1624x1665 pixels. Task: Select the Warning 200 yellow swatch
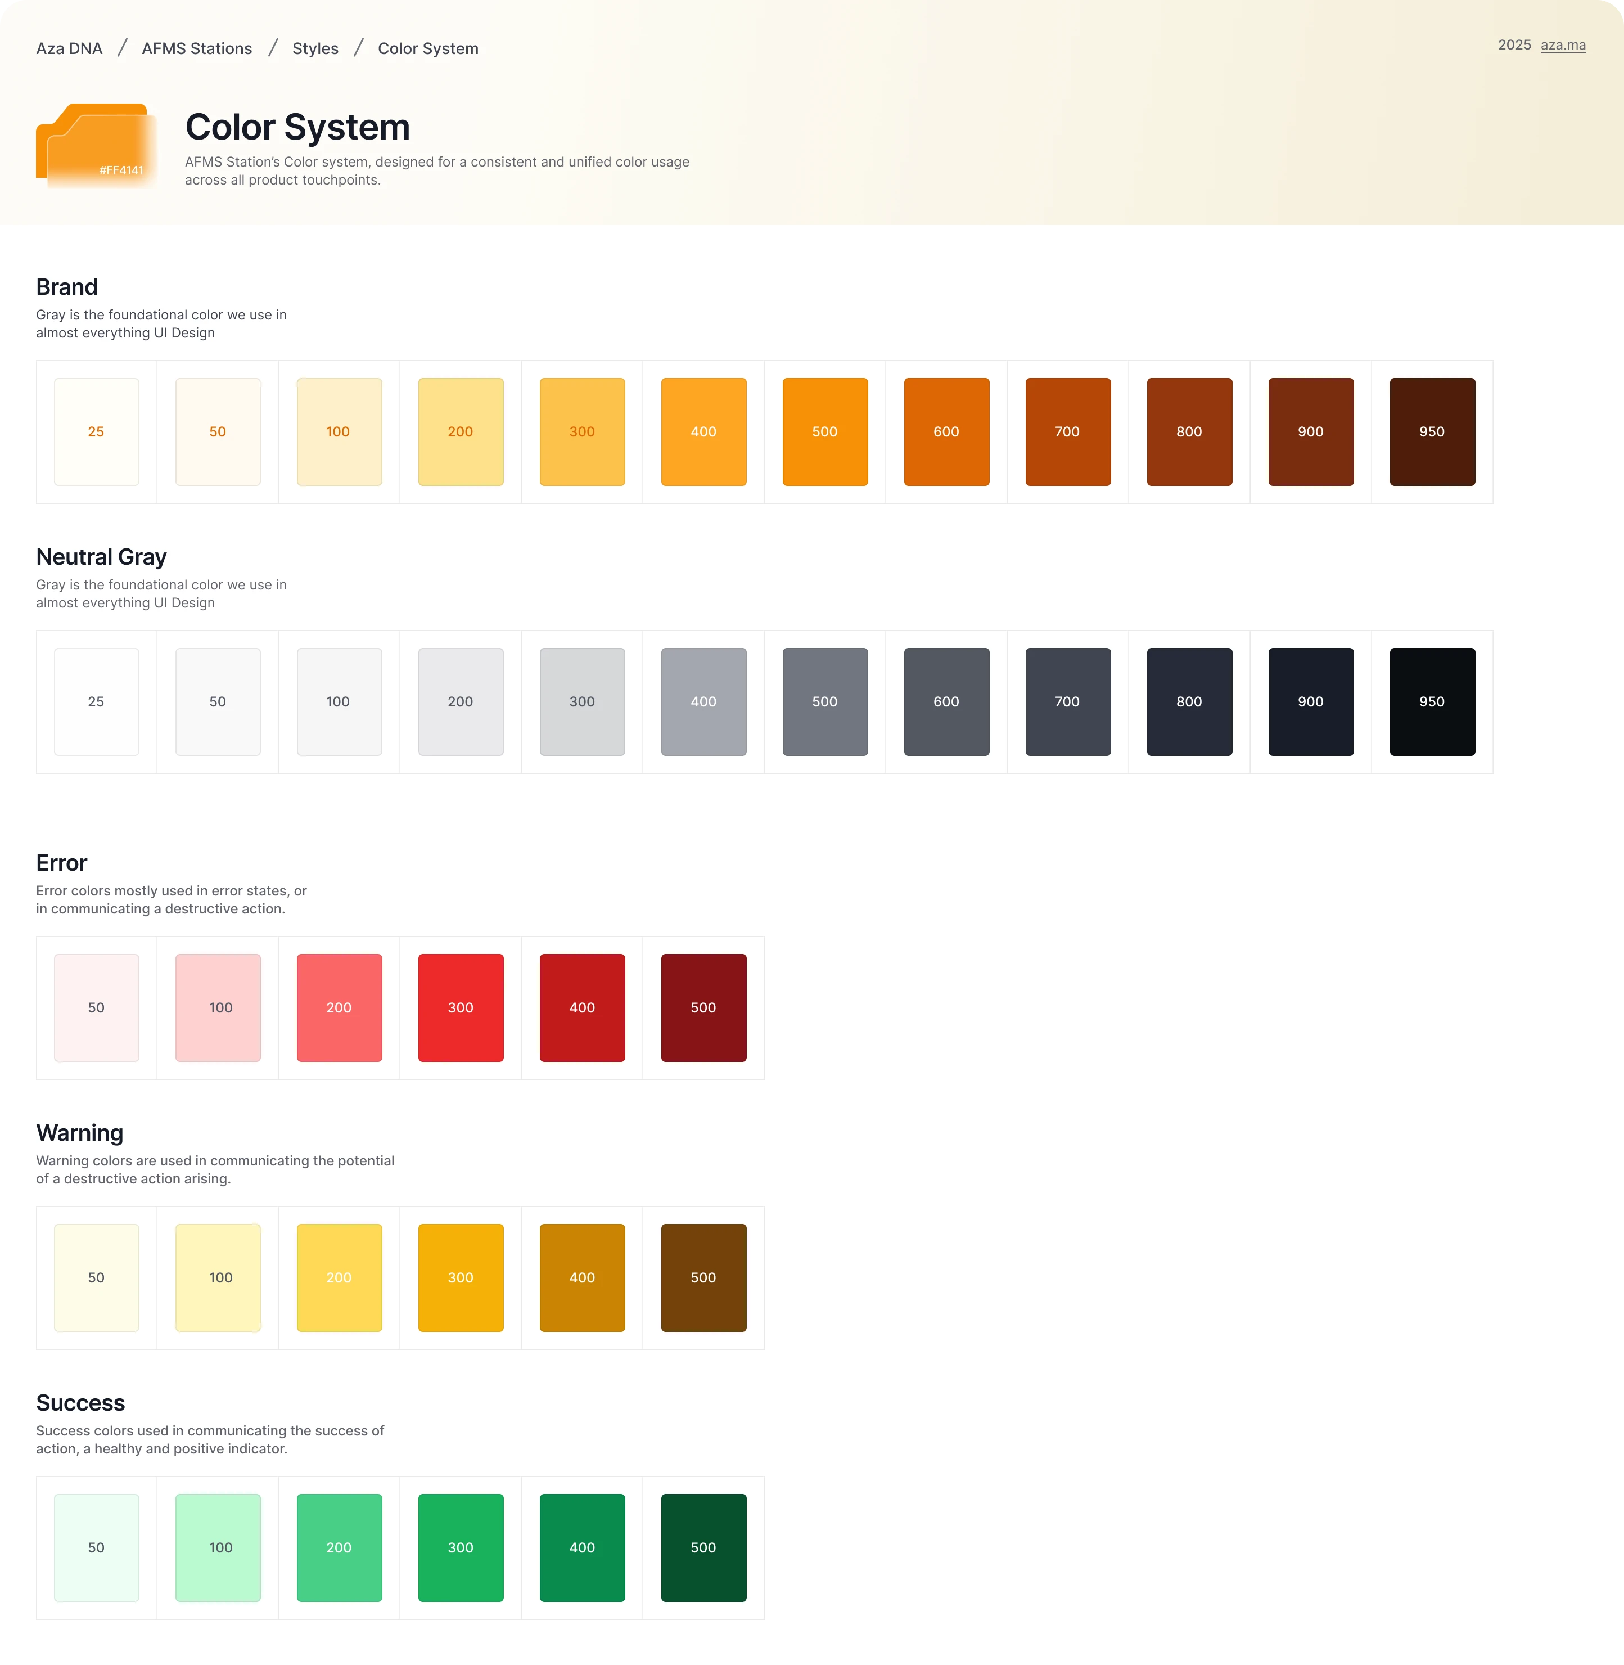(x=340, y=1277)
